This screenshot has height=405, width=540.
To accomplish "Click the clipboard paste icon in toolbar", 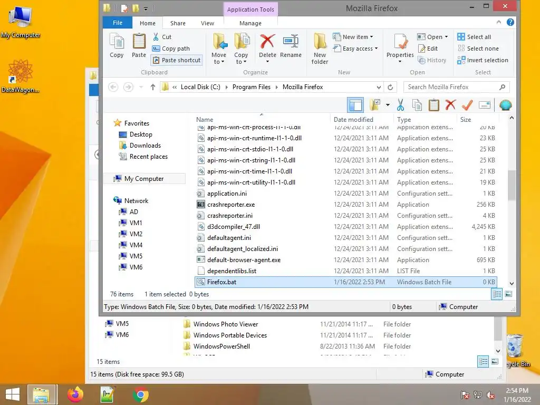I will click(433, 105).
